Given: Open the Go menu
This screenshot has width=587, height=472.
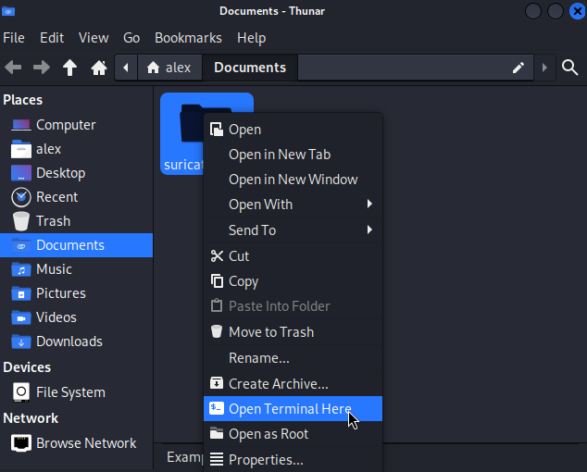Looking at the screenshot, I should [x=131, y=38].
